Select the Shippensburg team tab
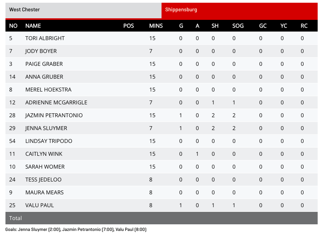Image resolution: width=318 pixels, height=236 pixels. click(x=239, y=10)
